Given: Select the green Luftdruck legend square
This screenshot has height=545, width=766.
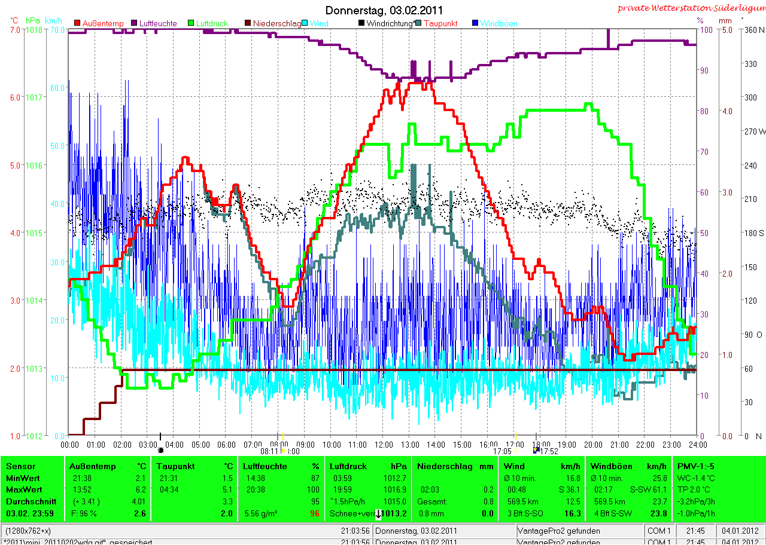Looking at the screenshot, I should [x=191, y=23].
